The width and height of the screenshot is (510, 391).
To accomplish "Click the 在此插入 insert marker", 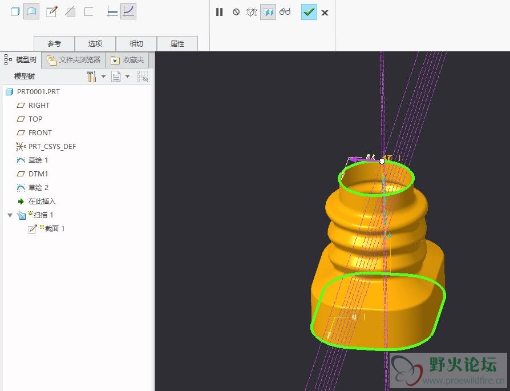I will (x=42, y=201).
